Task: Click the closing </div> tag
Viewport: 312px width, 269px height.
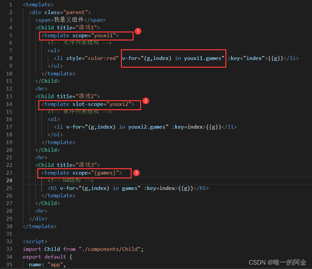Action: (x=38, y=218)
